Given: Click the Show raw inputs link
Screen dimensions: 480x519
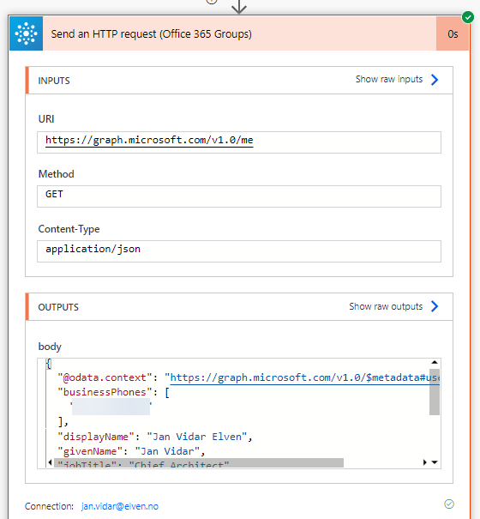Looking at the screenshot, I should (389, 80).
